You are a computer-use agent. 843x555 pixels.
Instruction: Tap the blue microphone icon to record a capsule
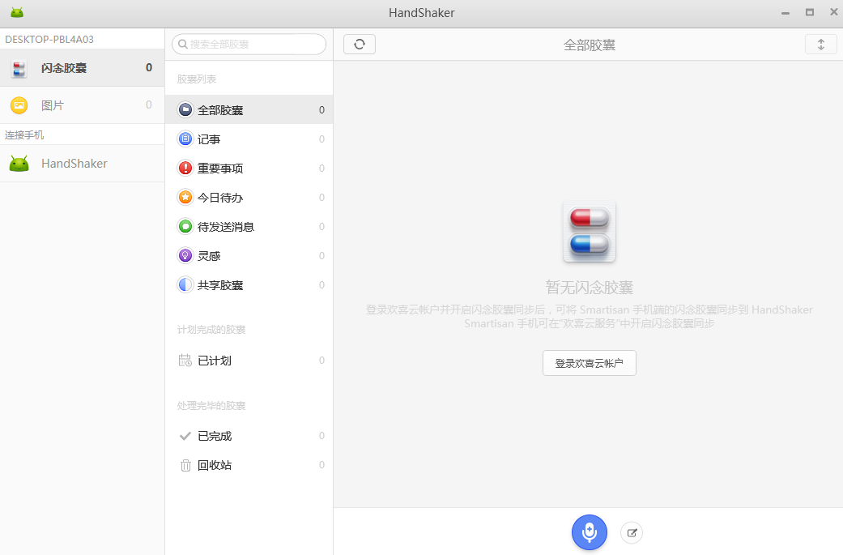[x=589, y=532]
